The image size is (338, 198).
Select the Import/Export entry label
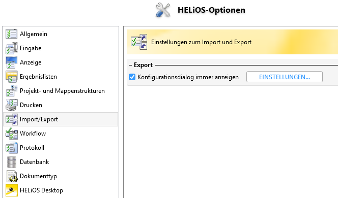39,119
